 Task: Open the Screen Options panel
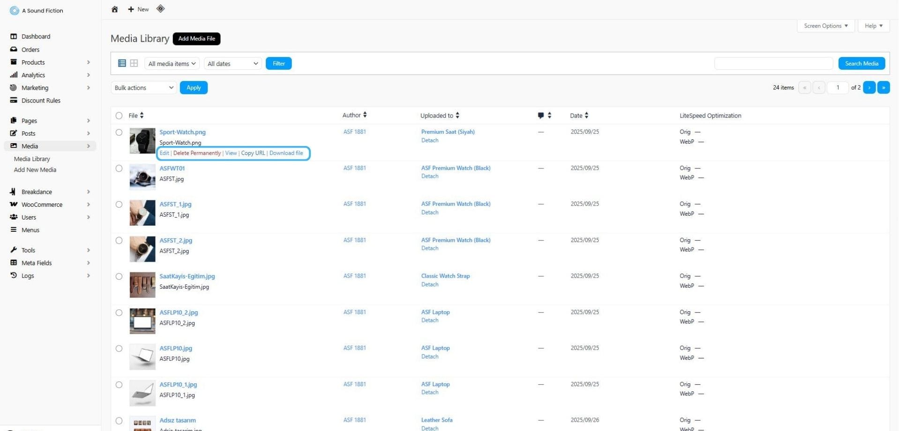[825, 26]
